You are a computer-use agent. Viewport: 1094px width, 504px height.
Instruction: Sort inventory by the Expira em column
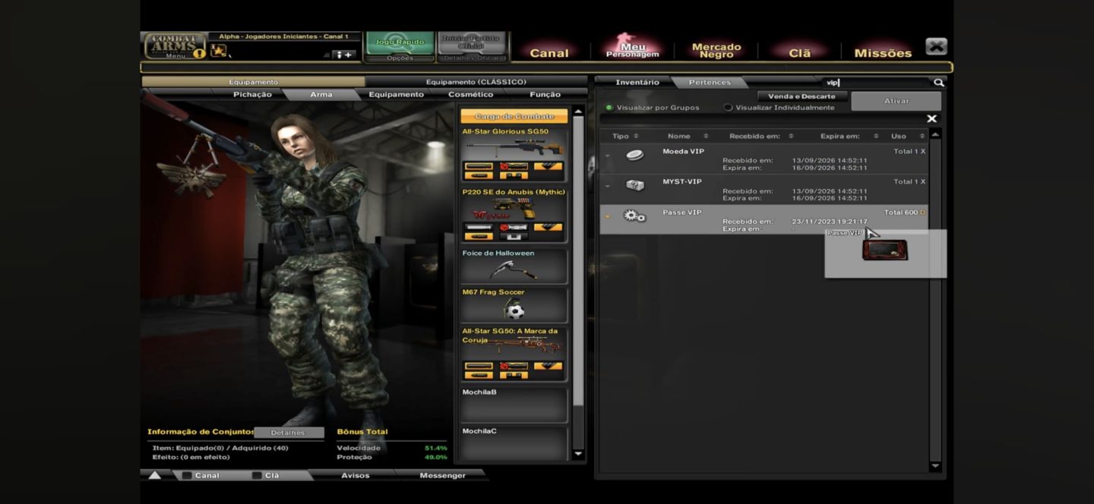(x=849, y=136)
